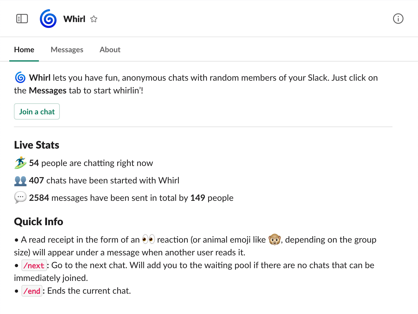Click the speech bubble emoji
Screen dimensions: 418x314
20,198
